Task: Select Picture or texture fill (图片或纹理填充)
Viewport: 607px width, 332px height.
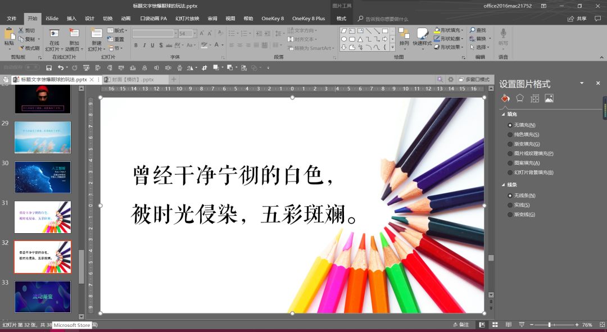Action: [x=510, y=153]
